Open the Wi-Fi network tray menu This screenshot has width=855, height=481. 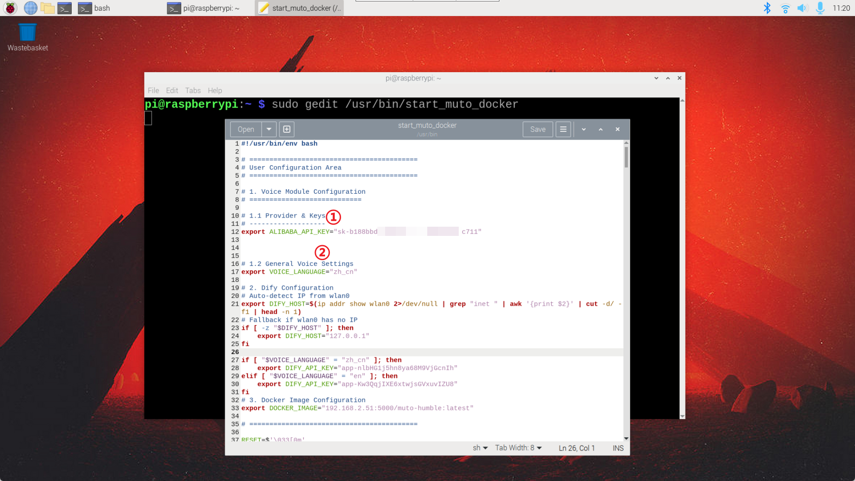tap(785, 8)
